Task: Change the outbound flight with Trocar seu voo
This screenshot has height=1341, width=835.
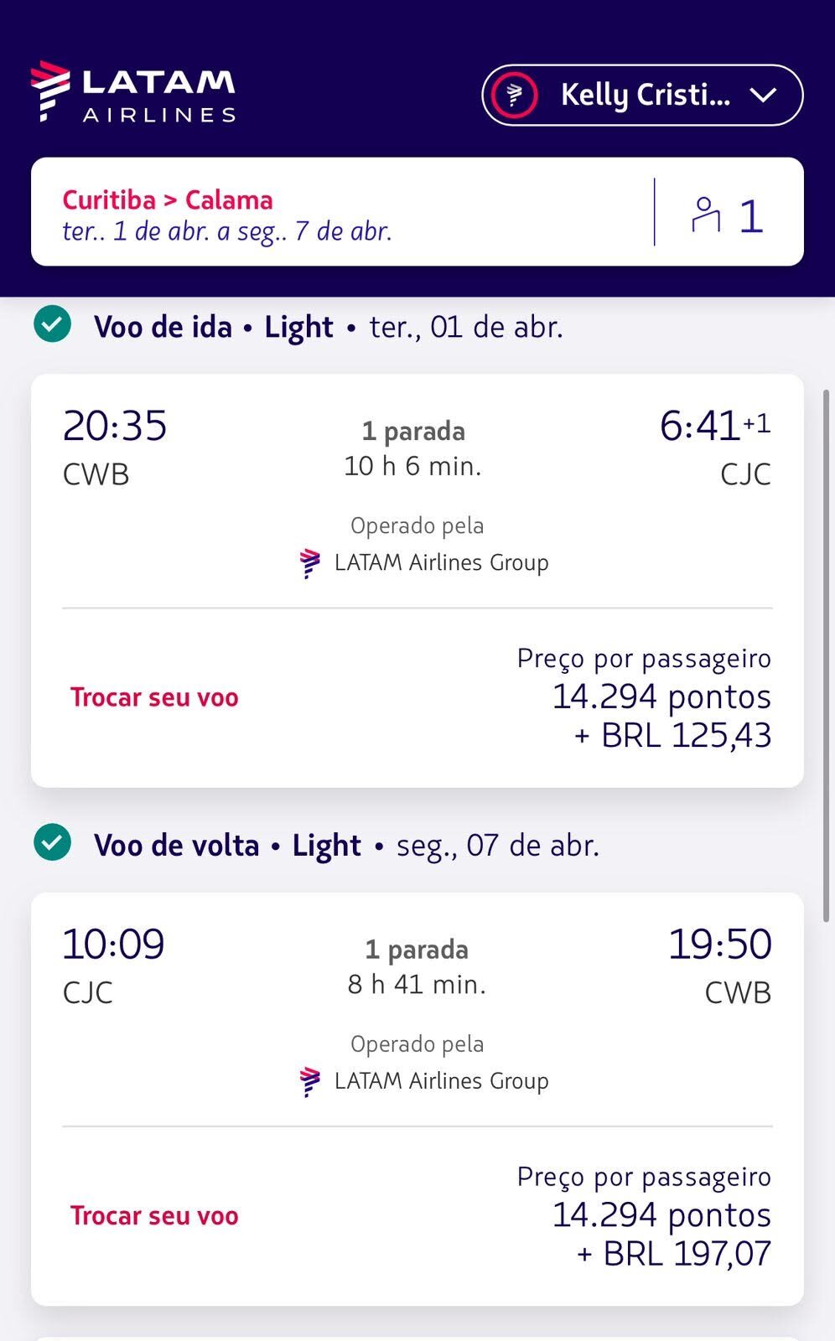Action: coord(154,697)
